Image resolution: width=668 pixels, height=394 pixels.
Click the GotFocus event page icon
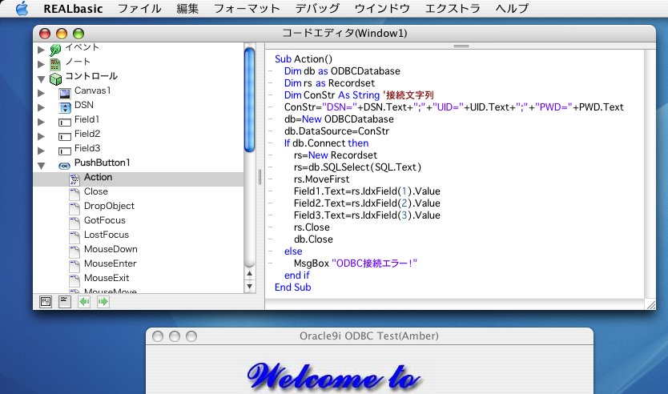pyautogui.click(x=74, y=223)
